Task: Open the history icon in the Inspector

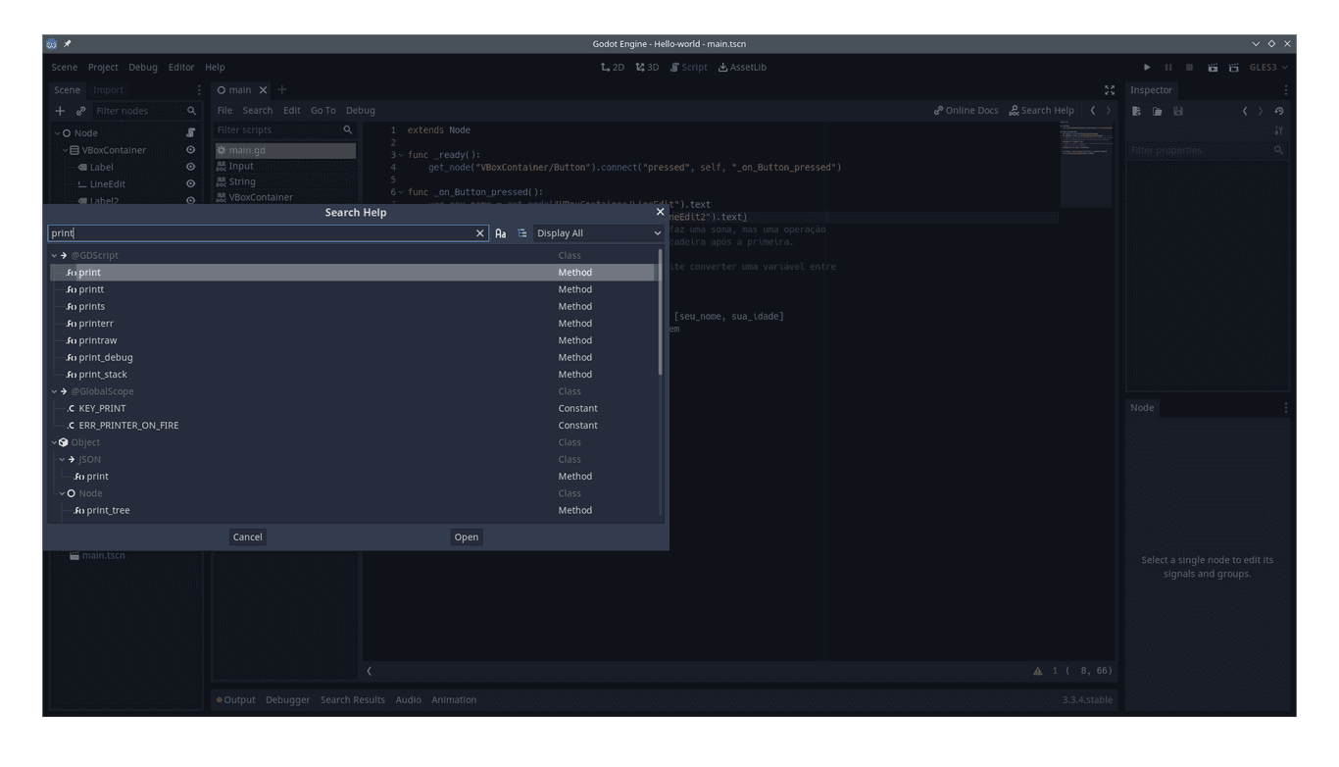Action: coord(1277,110)
